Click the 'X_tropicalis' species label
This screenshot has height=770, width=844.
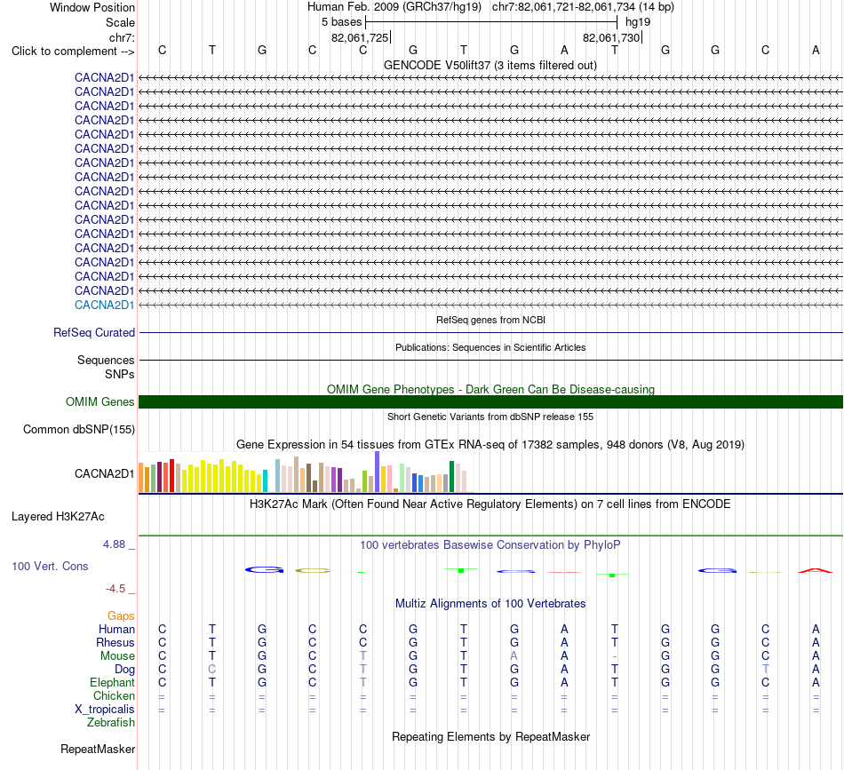pos(105,710)
